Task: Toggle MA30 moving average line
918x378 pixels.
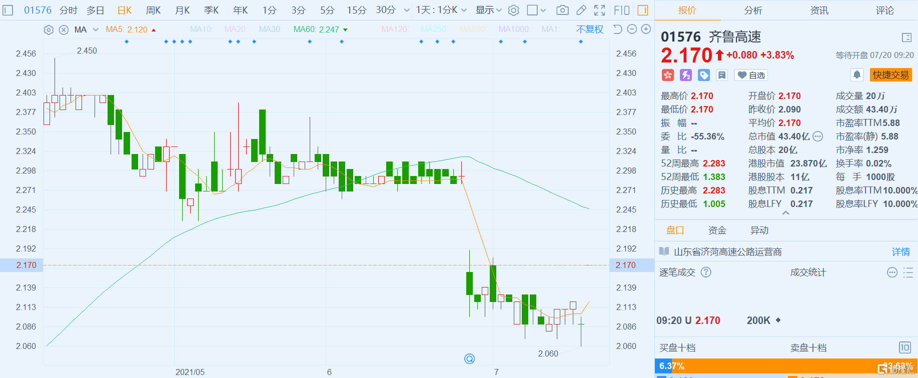Action: click(271, 29)
